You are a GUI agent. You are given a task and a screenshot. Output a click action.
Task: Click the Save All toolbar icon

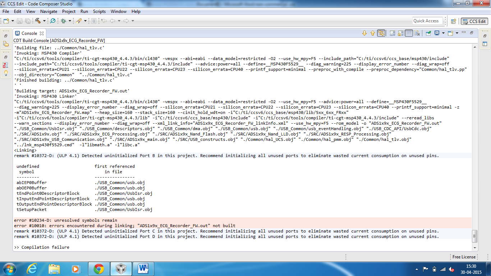(27, 21)
